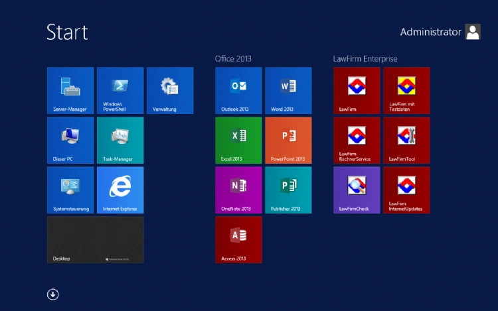Open PowerPoint 2013 tile
Screen dimensions: 498x311
click(288, 140)
